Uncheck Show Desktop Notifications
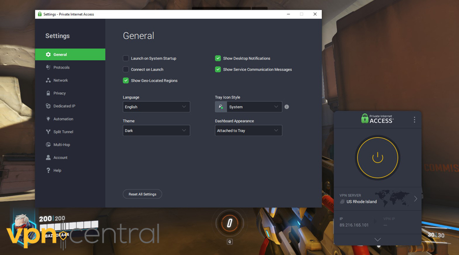Screen dimensions: 459x255 [x=218, y=58]
